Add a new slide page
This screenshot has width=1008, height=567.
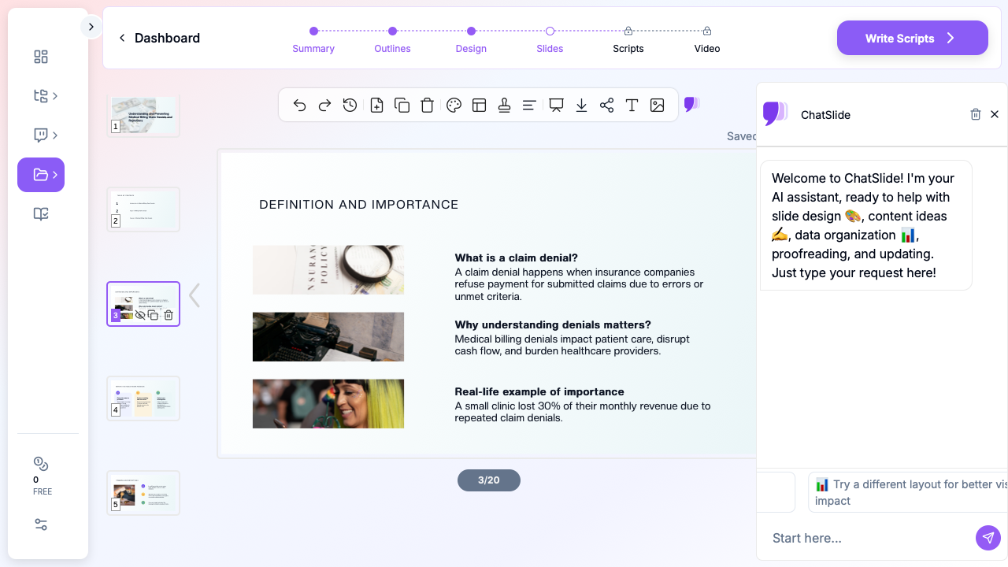(x=376, y=106)
